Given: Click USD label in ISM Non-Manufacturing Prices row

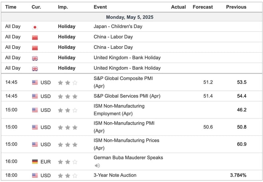Looking at the screenshot, I should click(x=46, y=145).
